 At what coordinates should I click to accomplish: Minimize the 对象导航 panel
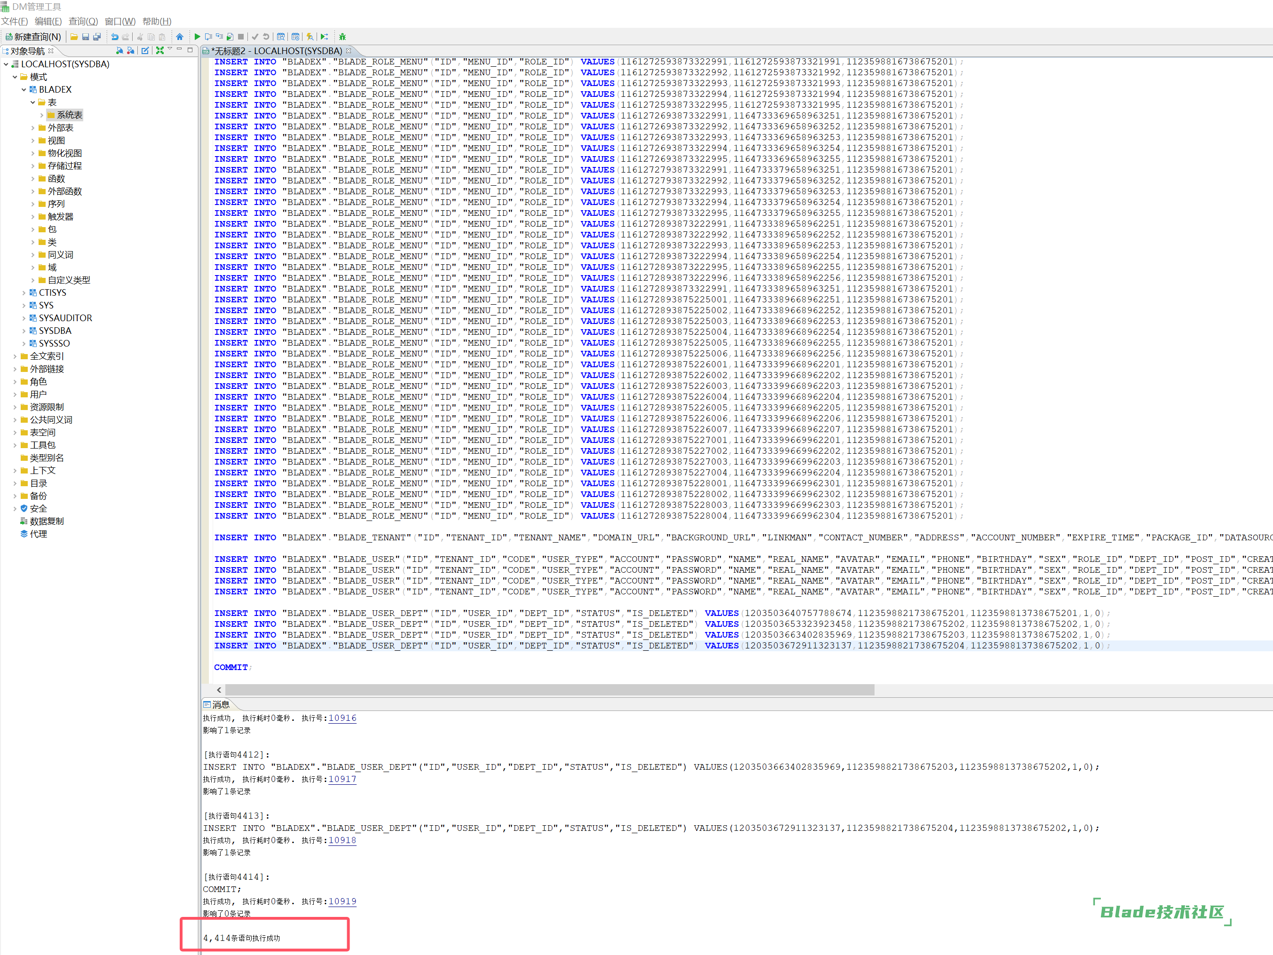click(x=180, y=50)
